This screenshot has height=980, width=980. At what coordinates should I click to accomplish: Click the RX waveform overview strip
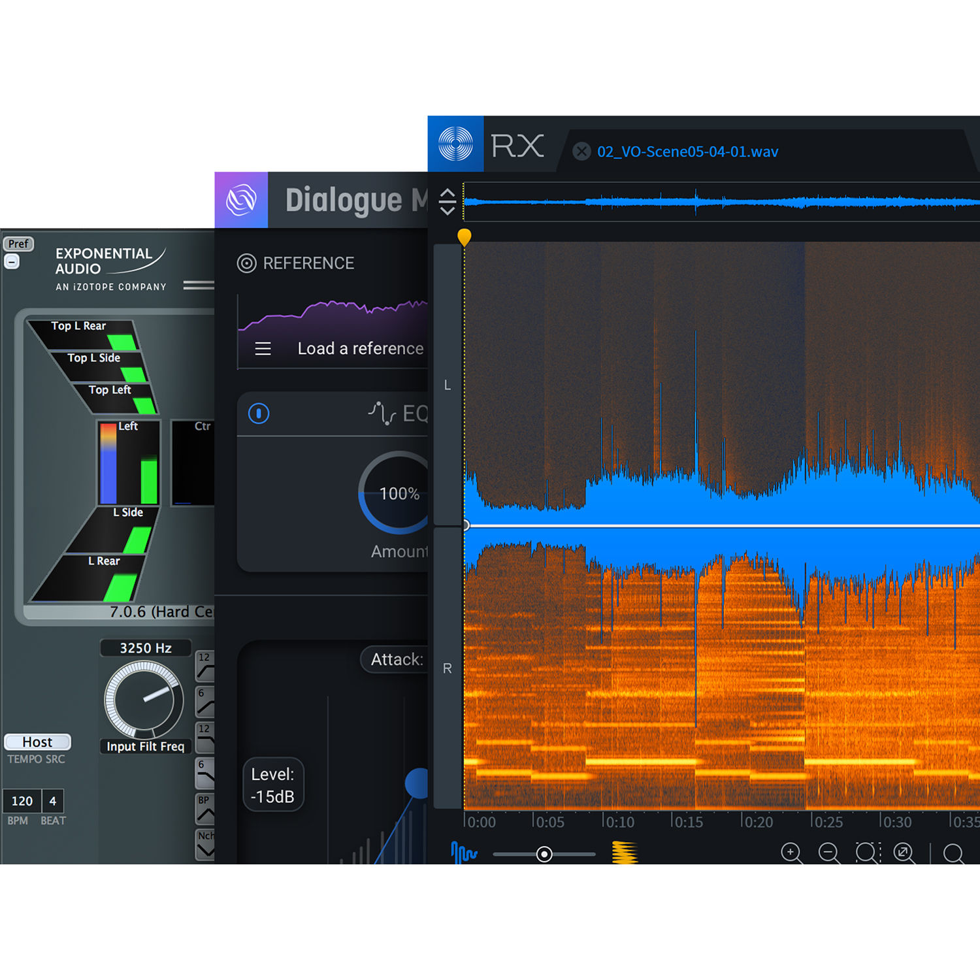[721, 202]
